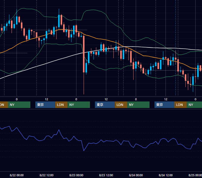Select the NY session block spanning 8/22 00:00
Screen dimensions: 202x178
point(19,105)
